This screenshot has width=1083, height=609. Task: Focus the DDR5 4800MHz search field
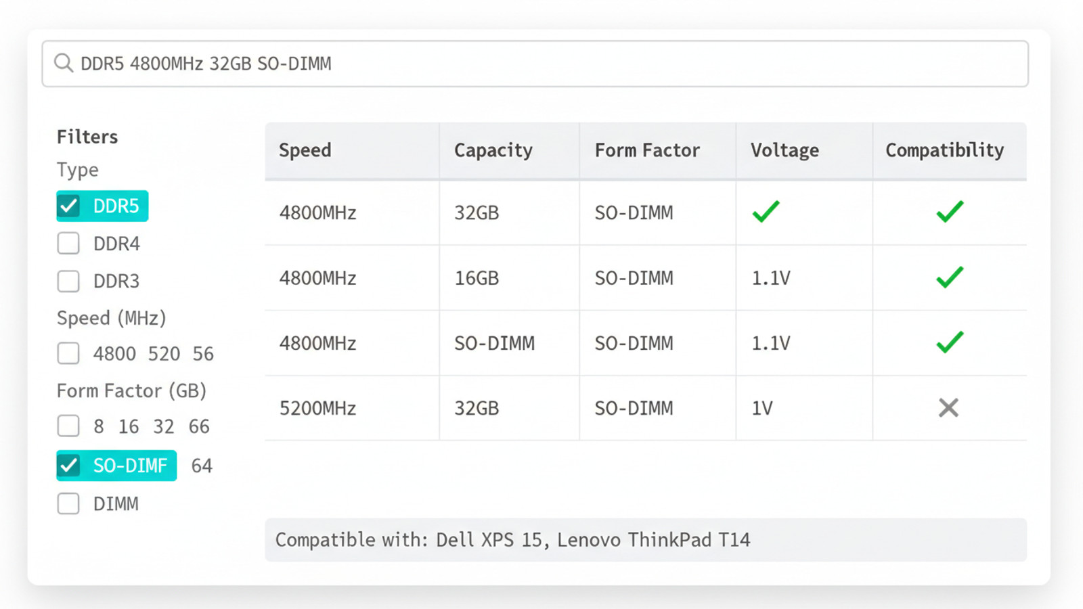point(541,64)
